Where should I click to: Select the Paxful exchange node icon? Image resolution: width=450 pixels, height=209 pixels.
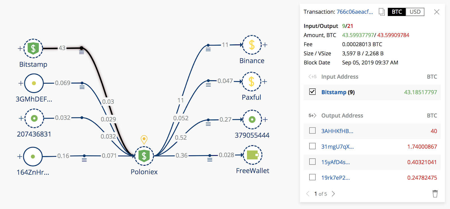[x=251, y=81]
